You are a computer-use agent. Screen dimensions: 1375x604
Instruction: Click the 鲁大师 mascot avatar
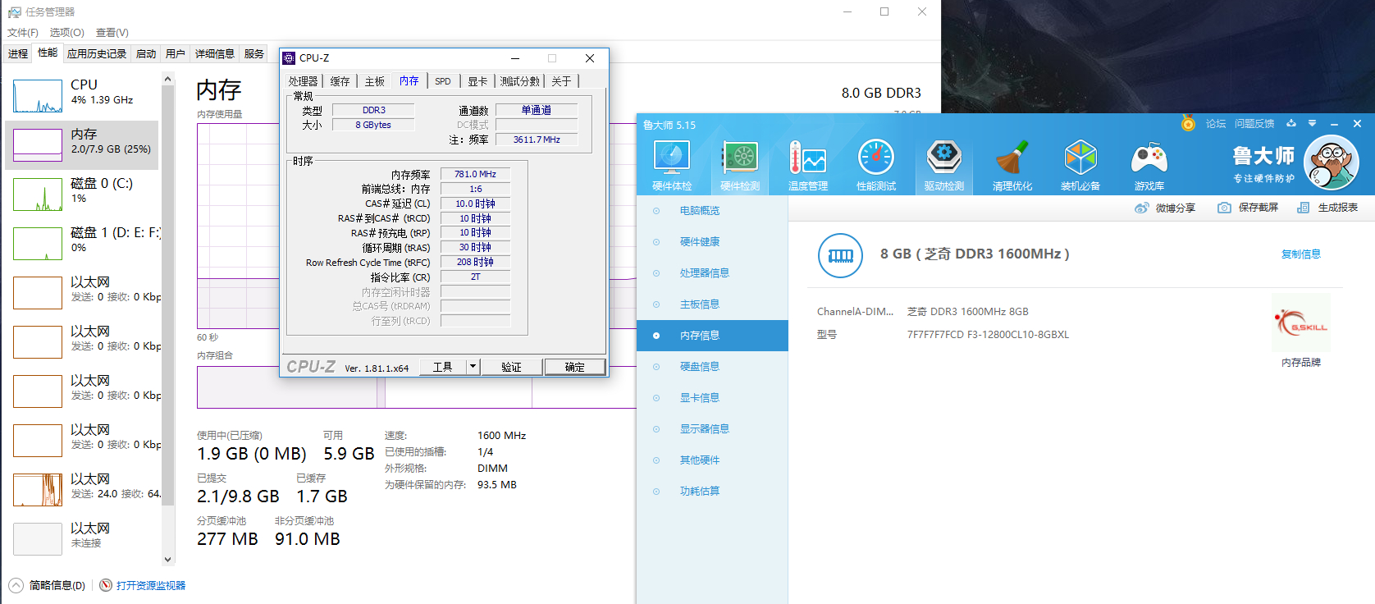(x=1332, y=162)
